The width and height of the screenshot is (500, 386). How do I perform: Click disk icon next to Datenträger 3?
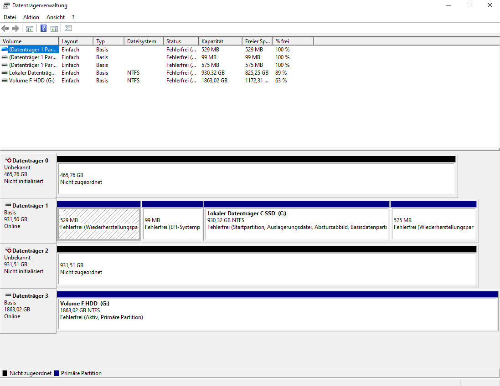(8, 295)
